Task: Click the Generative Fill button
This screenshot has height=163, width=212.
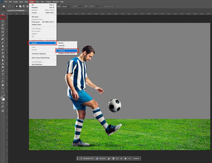Action: pyautogui.click(x=87, y=158)
